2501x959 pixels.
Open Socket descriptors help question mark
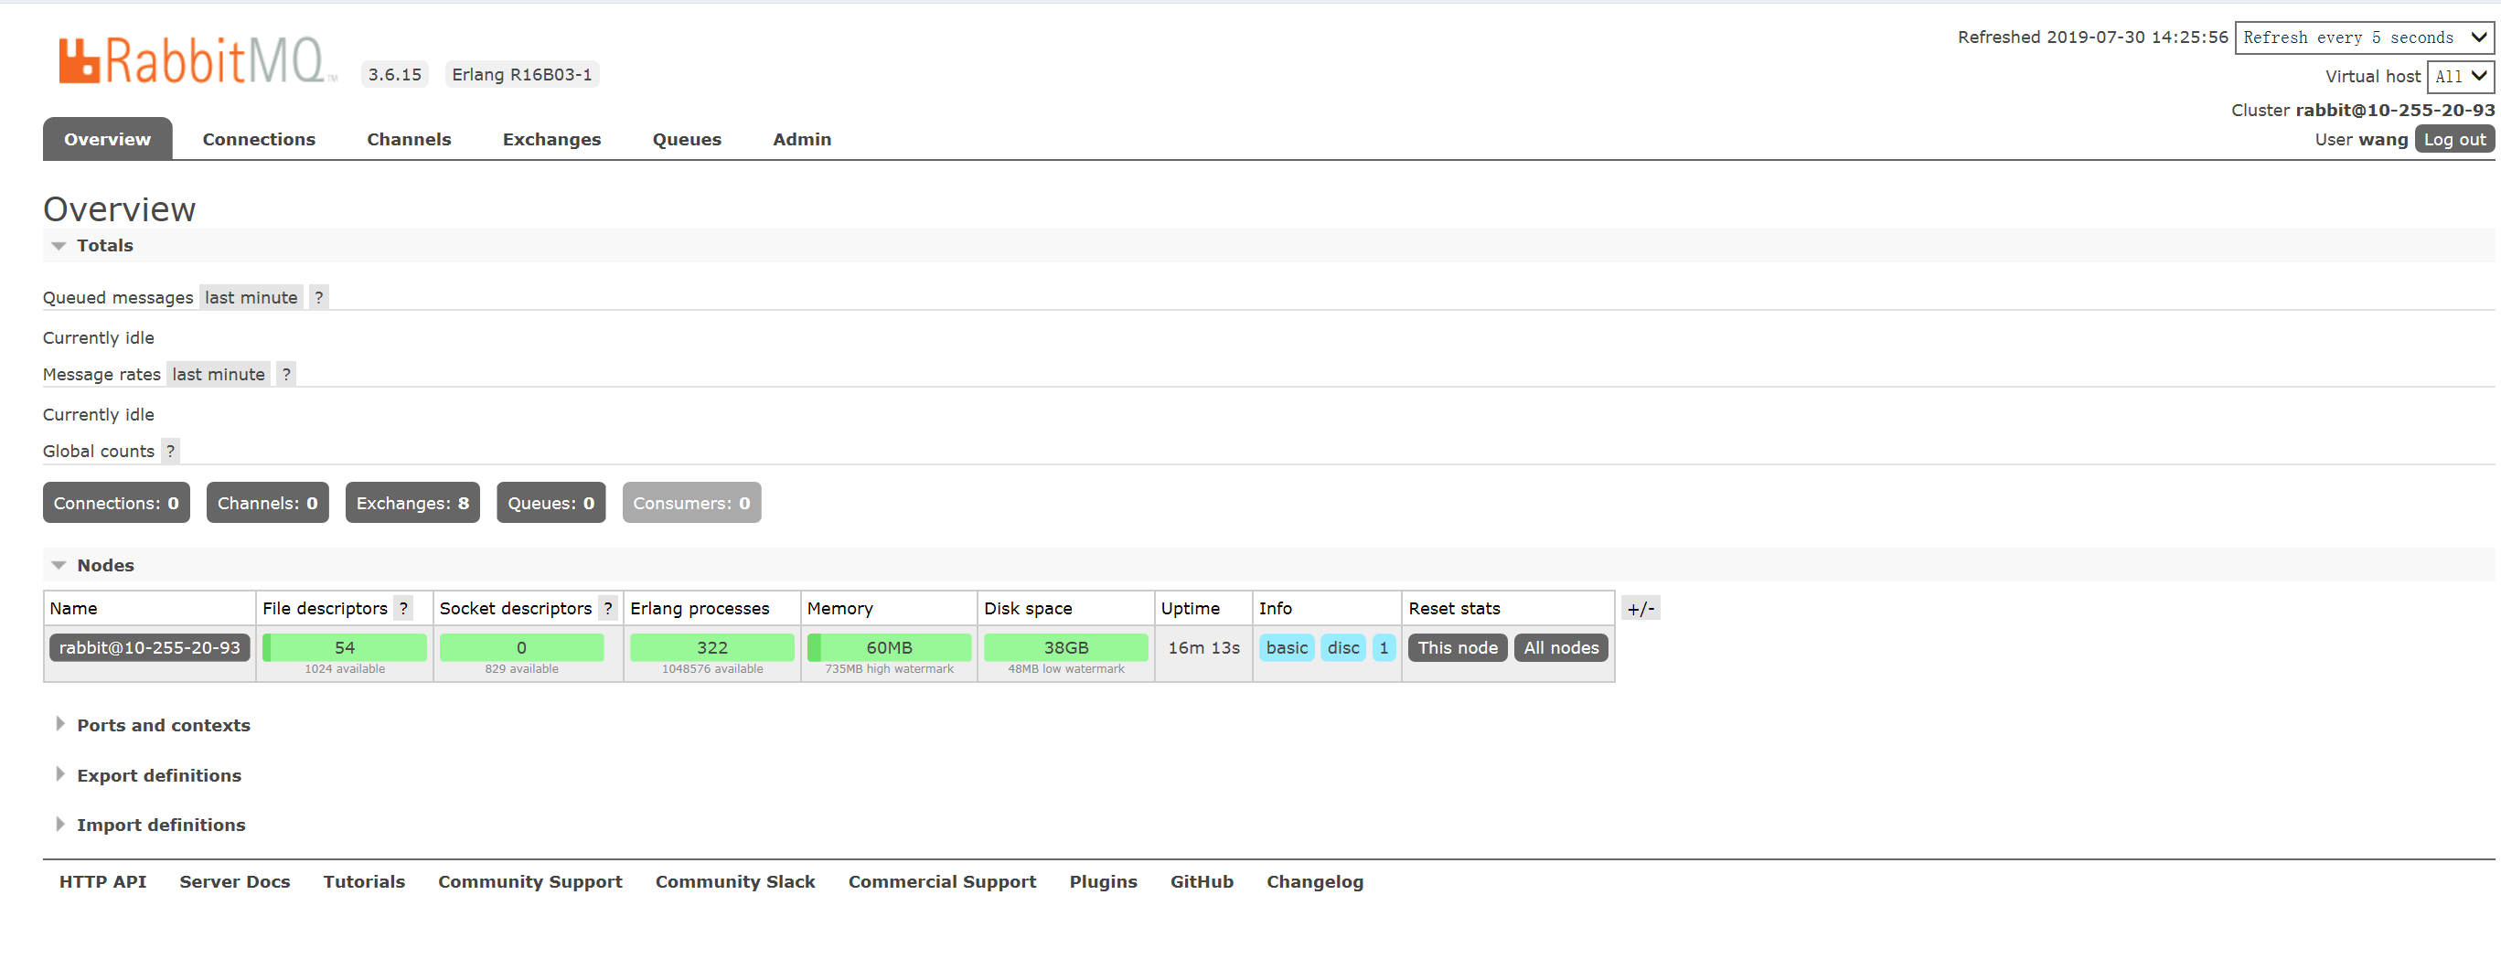coord(608,608)
